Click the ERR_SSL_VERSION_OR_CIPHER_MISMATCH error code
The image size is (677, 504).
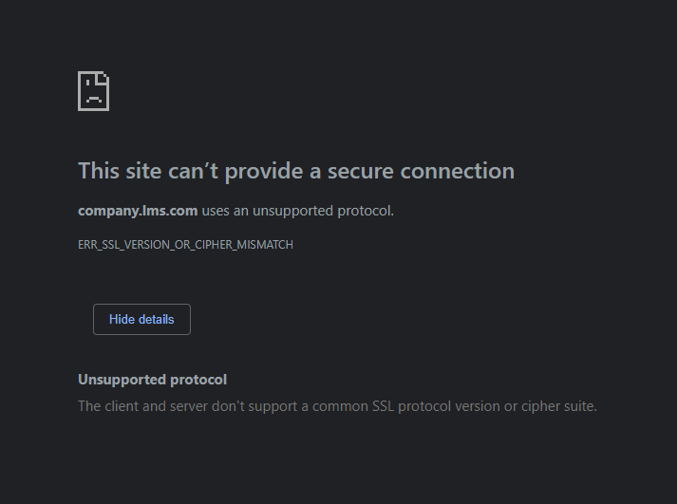click(186, 245)
